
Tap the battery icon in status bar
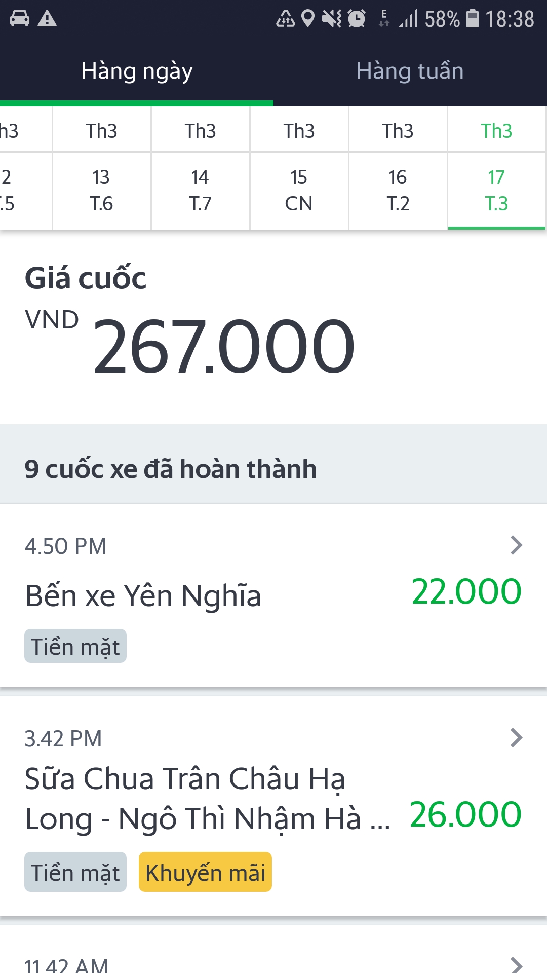pos(472,19)
